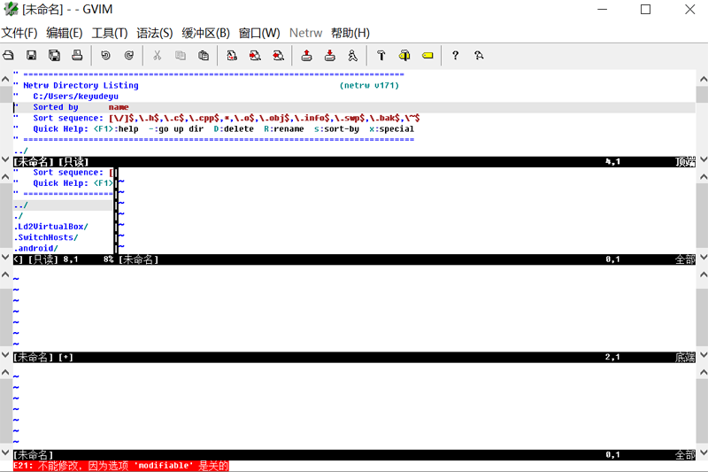The image size is (708, 472).
Task: Click the top window's right scrollbar down arrow
Action: pos(703,159)
